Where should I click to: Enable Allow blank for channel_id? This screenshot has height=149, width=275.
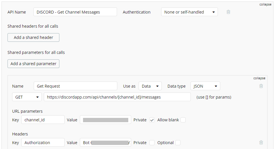(183, 120)
